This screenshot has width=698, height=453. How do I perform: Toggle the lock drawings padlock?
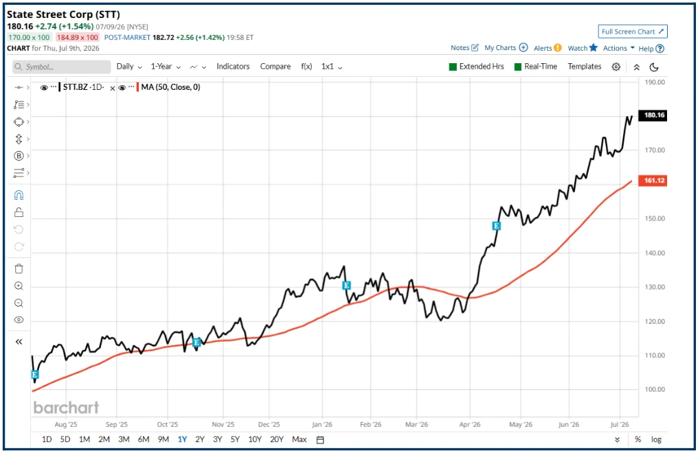[x=19, y=212]
